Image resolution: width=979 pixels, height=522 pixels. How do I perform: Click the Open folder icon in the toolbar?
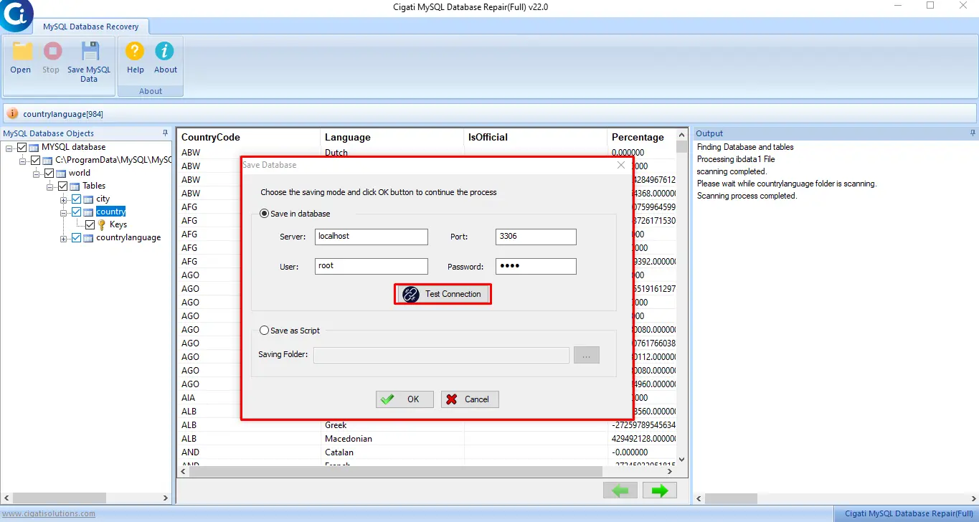pyautogui.click(x=22, y=52)
